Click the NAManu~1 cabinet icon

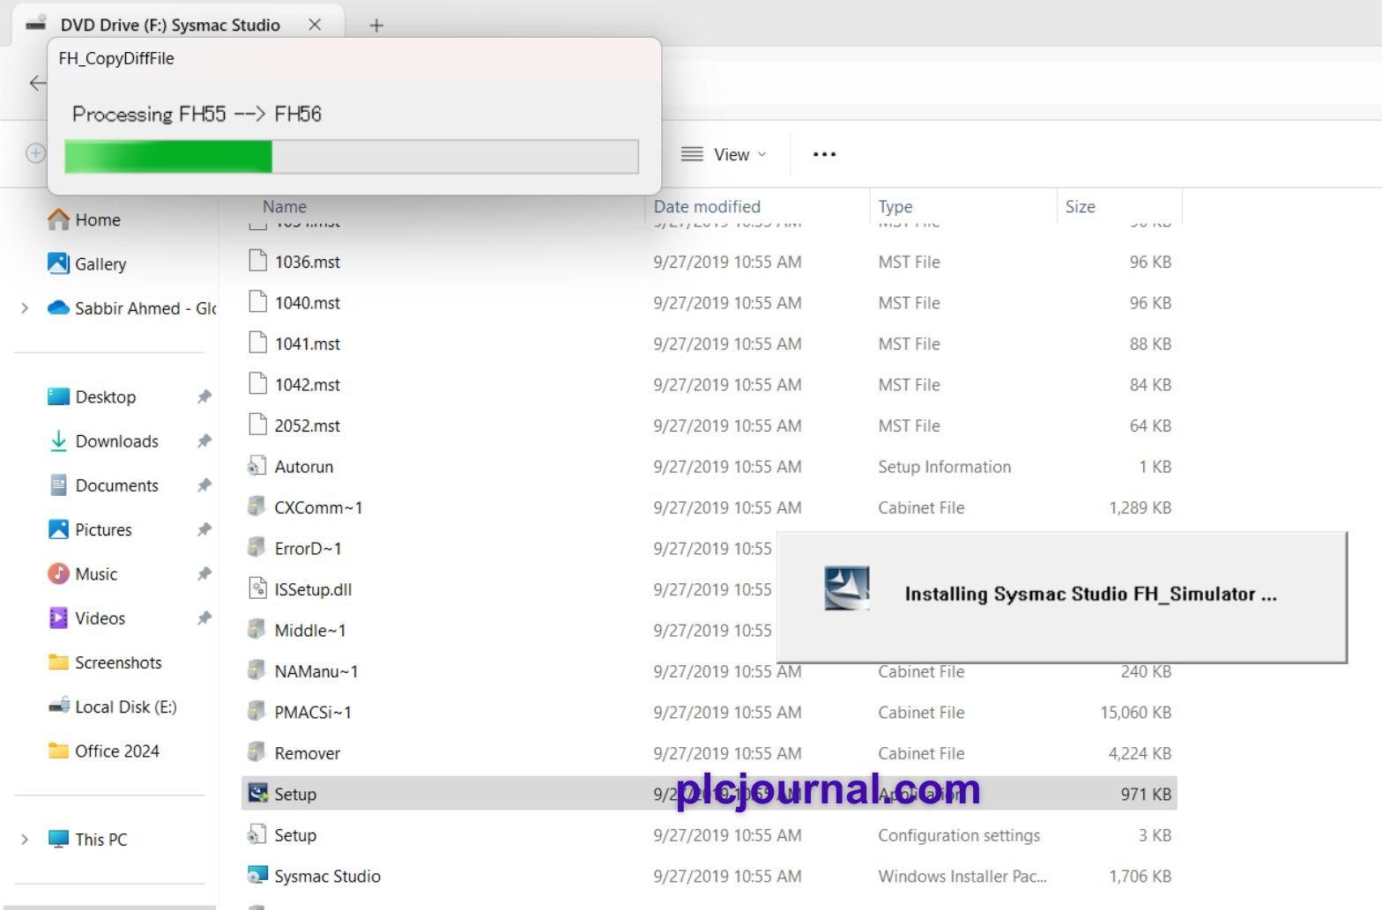coord(257,671)
